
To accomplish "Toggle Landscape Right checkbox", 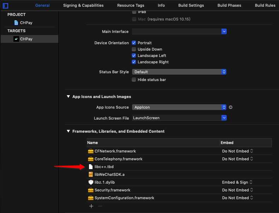I will coord(134,62).
